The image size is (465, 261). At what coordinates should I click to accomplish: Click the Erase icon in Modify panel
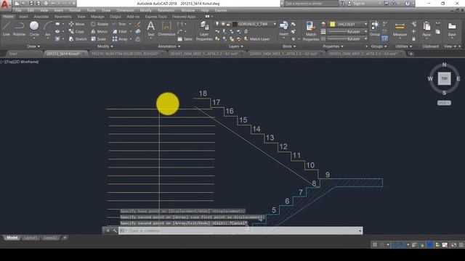coord(138,24)
